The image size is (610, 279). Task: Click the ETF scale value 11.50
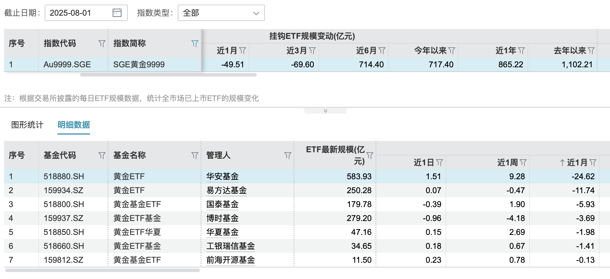(x=362, y=260)
